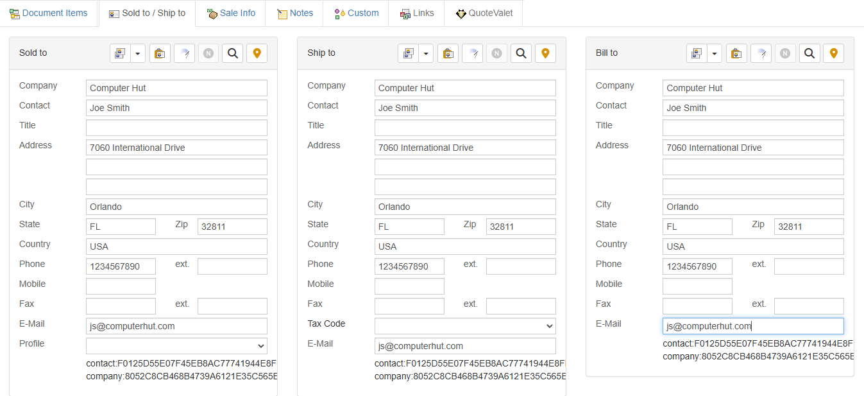Viewport: 864px width, 396px height.
Task: Go to the QuoteValet tab
Action: [x=484, y=13]
